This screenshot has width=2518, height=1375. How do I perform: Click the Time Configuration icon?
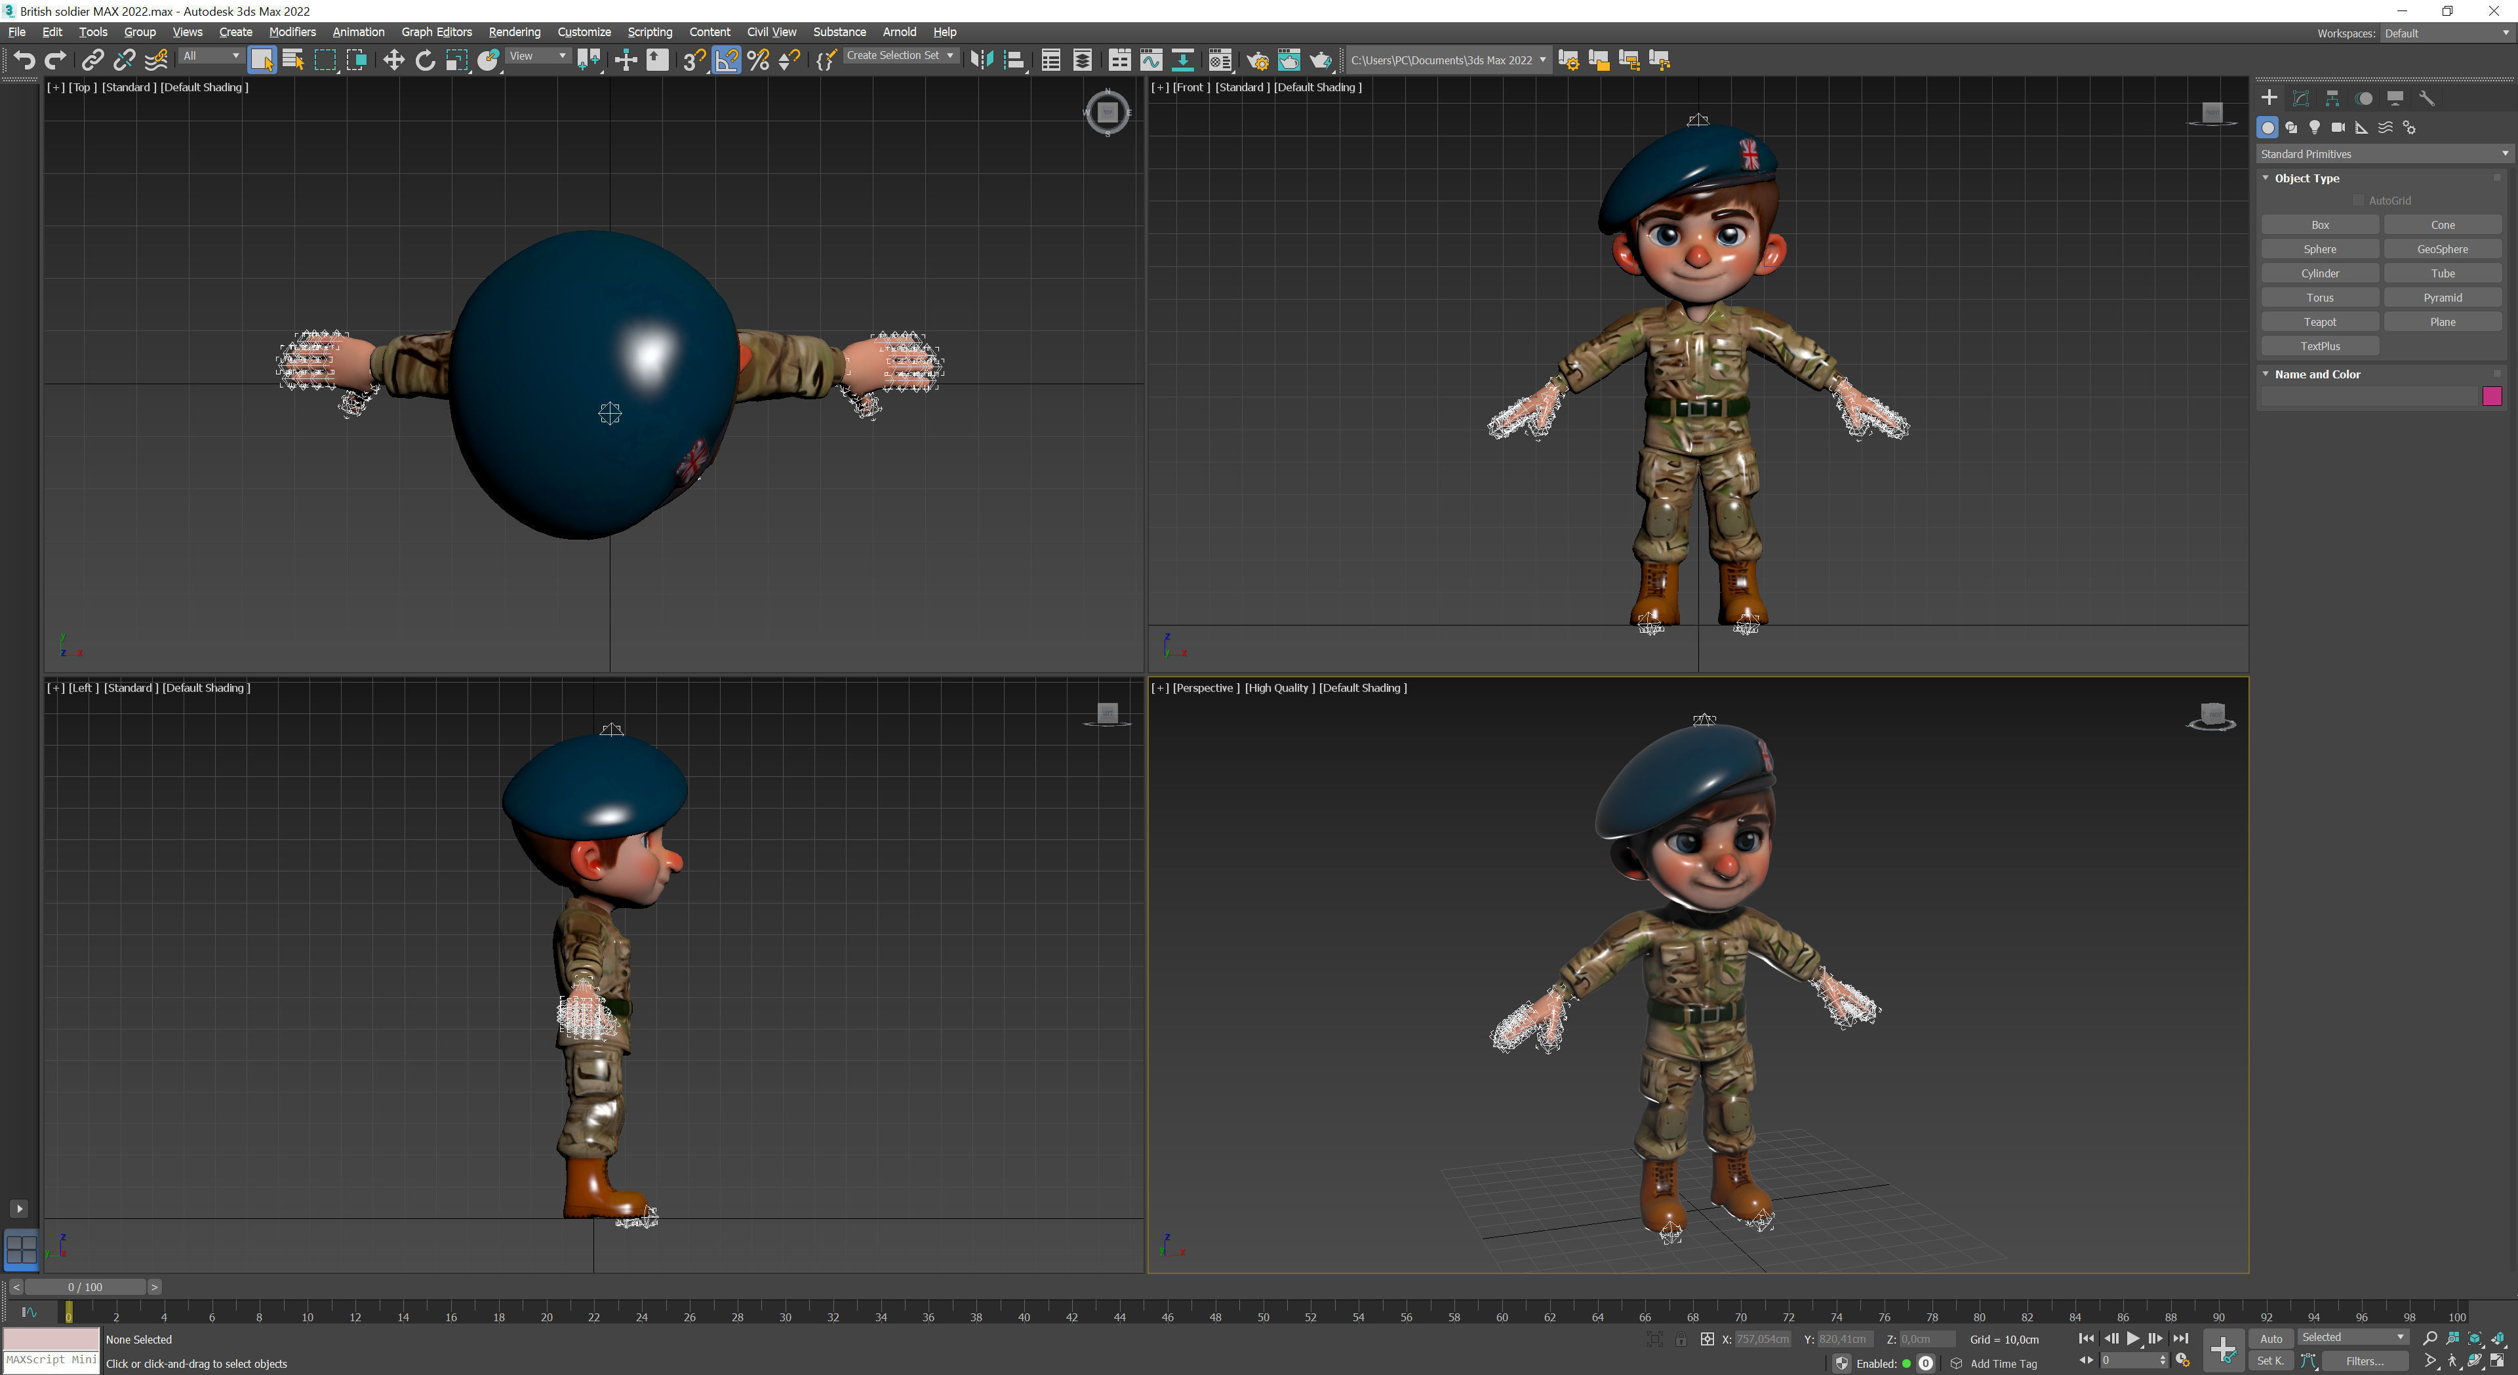click(2183, 1361)
